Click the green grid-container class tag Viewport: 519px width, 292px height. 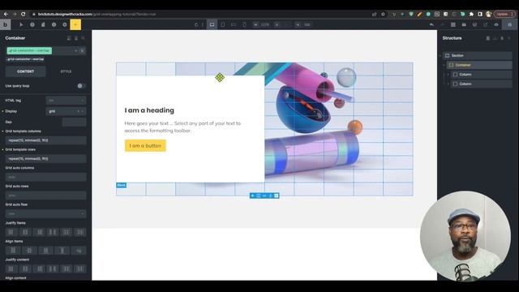point(29,50)
